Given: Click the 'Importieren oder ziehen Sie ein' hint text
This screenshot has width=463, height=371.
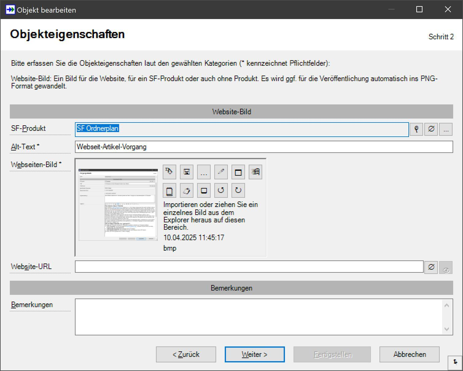Looking at the screenshot, I should (211, 205).
